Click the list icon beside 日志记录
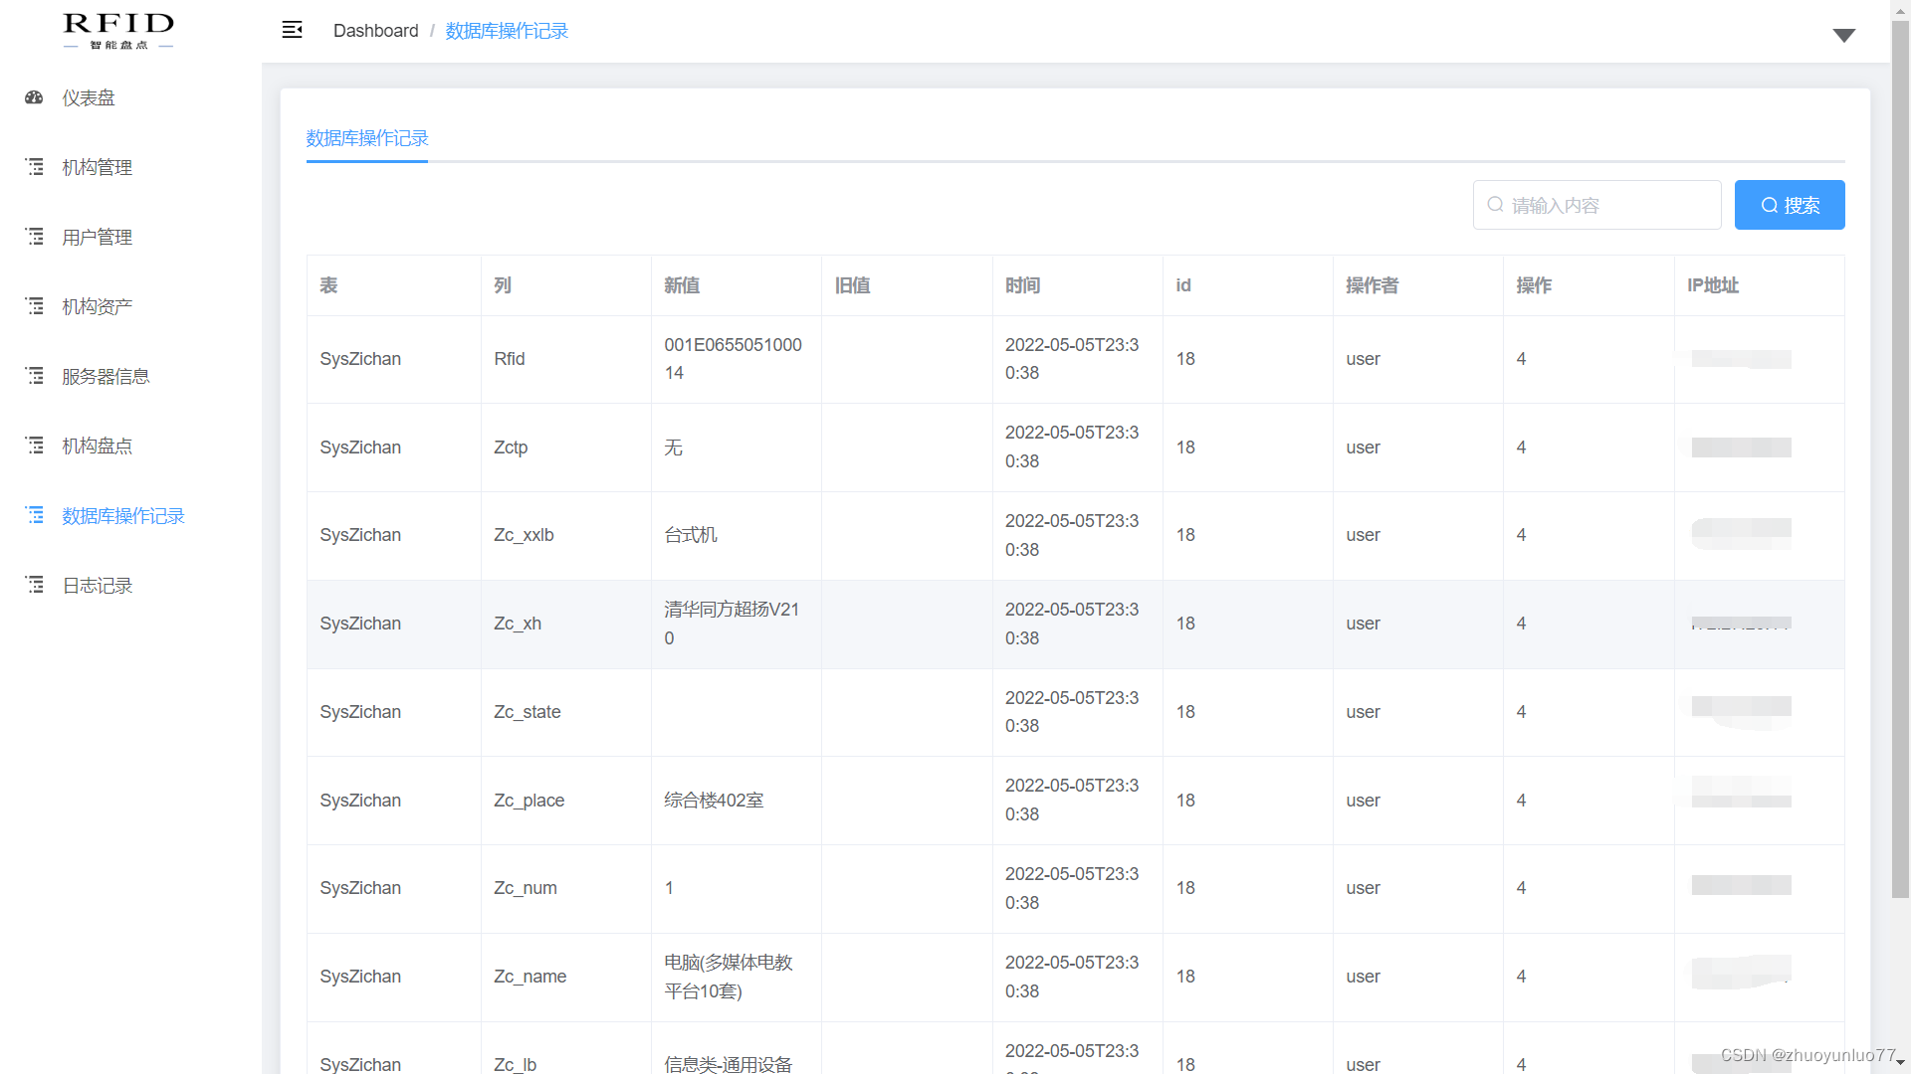The height and width of the screenshot is (1074, 1911). [35, 585]
